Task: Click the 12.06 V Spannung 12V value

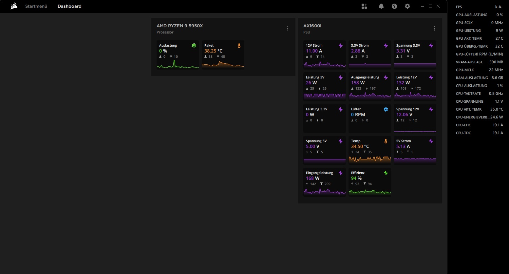Action: click(404, 115)
